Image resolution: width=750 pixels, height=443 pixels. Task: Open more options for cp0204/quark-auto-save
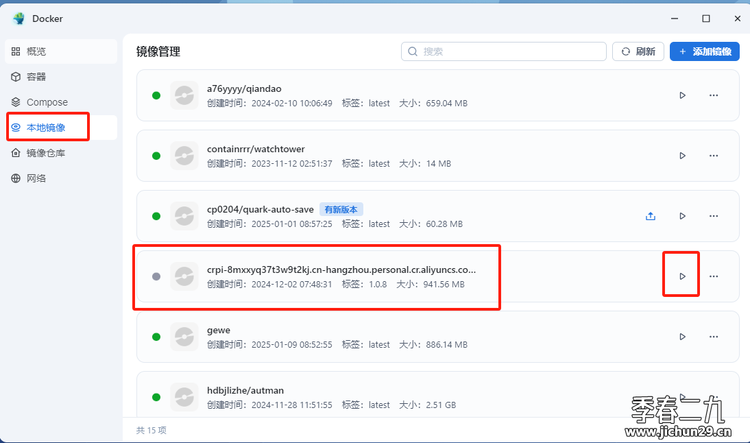coord(714,216)
